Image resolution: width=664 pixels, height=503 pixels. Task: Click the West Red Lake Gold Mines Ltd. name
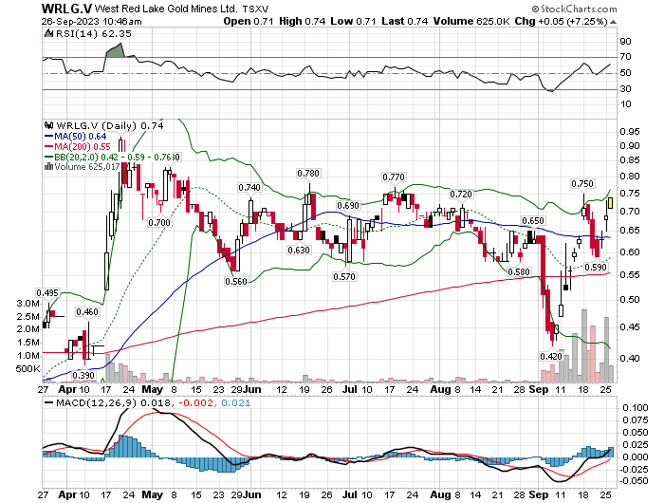166,9
